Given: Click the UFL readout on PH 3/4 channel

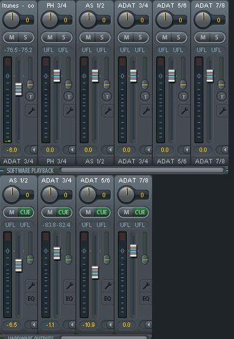Looking at the screenshot, I should (56, 50).
